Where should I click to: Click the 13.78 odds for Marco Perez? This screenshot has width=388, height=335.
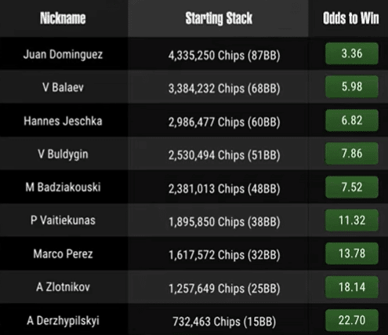click(352, 253)
